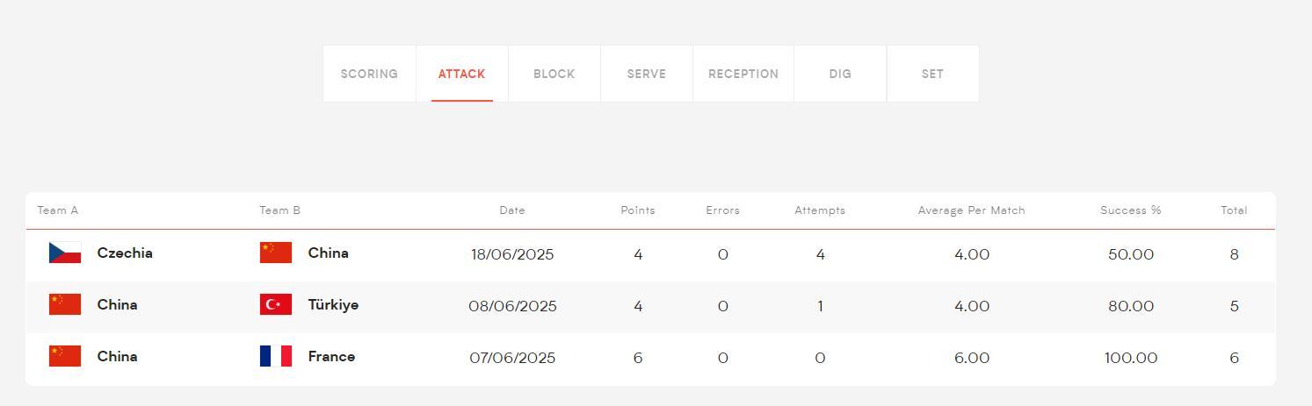The height and width of the screenshot is (406, 1312).
Task: Click the France flag icon
Action: point(276,357)
